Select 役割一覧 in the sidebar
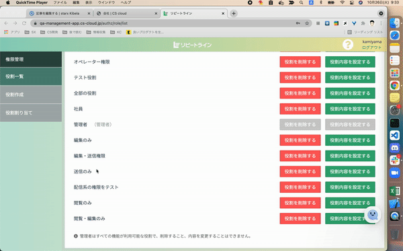 (31, 76)
